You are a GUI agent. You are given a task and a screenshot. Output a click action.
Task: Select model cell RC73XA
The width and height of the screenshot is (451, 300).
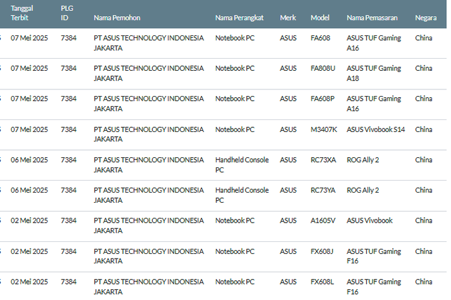(324, 160)
